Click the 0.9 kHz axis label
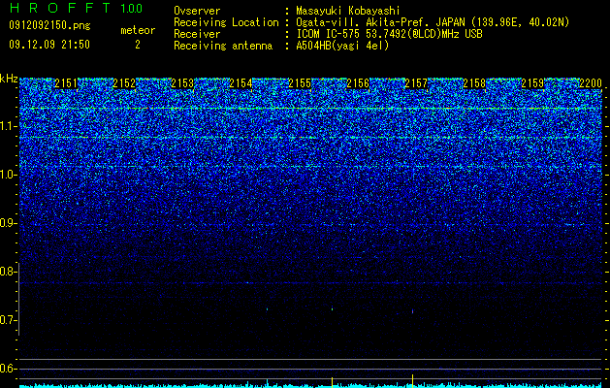The width and height of the screenshot is (610, 388). [x=8, y=223]
